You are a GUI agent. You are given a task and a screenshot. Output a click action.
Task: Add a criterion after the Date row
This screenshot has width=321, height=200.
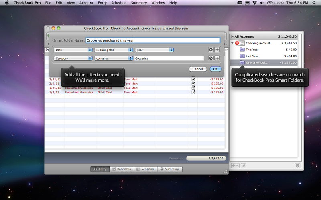(217, 50)
